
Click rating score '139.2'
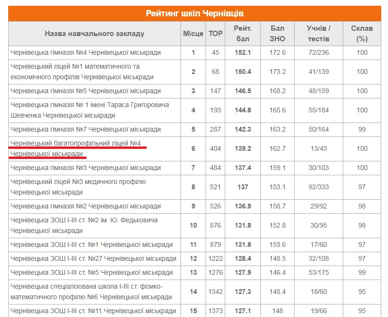(x=243, y=148)
